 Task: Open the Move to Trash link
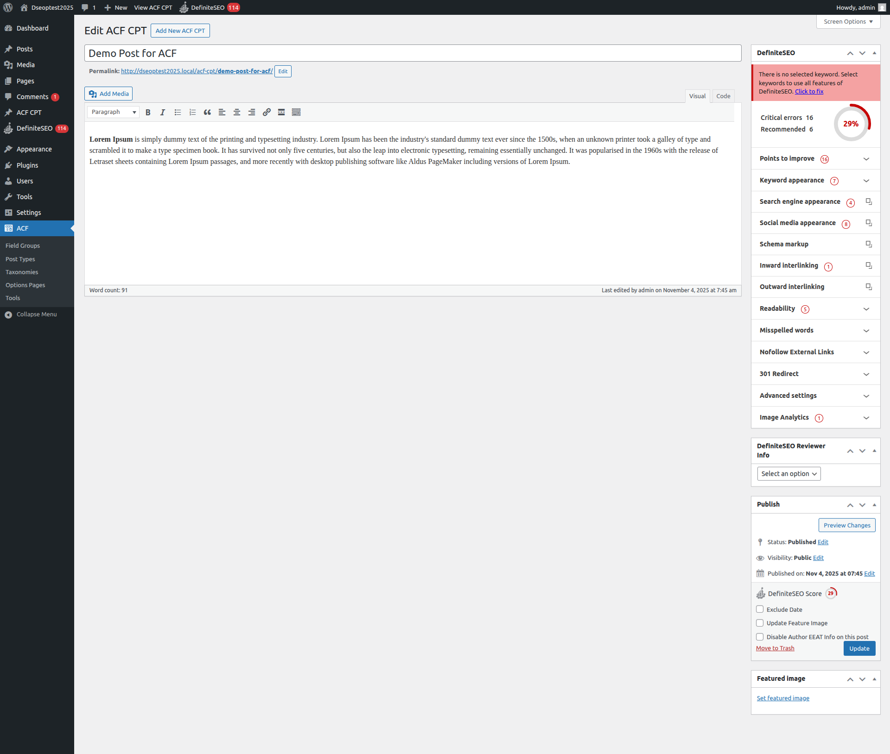[775, 648]
